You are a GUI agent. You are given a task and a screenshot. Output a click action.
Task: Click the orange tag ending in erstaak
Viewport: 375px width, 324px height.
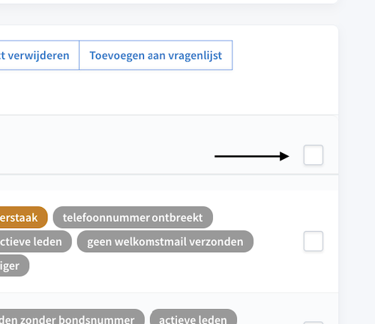pyautogui.click(x=23, y=217)
